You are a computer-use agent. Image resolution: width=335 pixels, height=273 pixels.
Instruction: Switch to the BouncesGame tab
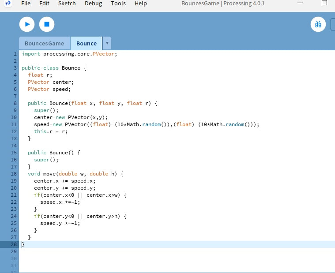45,43
